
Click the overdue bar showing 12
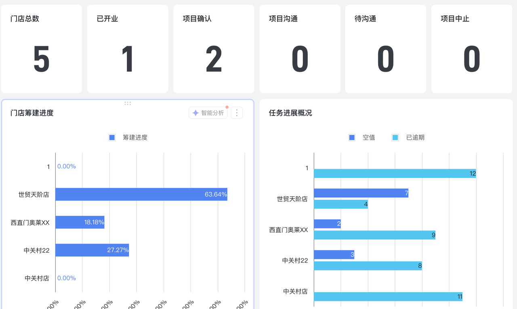[395, 173]
